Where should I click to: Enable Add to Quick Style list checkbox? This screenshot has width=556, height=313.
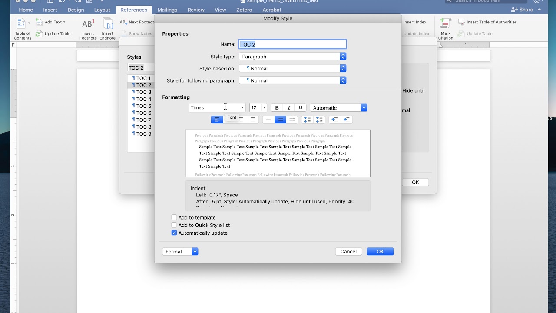tap(174, 225)
